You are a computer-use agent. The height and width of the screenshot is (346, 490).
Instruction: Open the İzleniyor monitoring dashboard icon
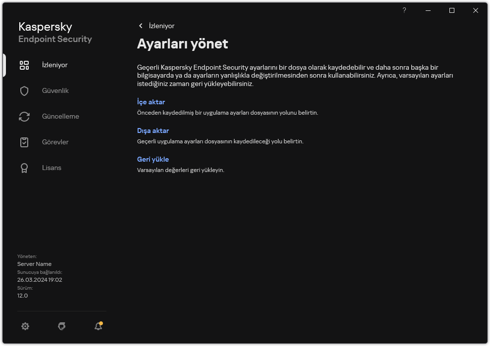tap(24, 65)
